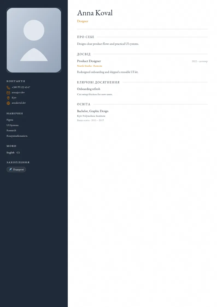Click the phone icon in contacts

point(8,87)
